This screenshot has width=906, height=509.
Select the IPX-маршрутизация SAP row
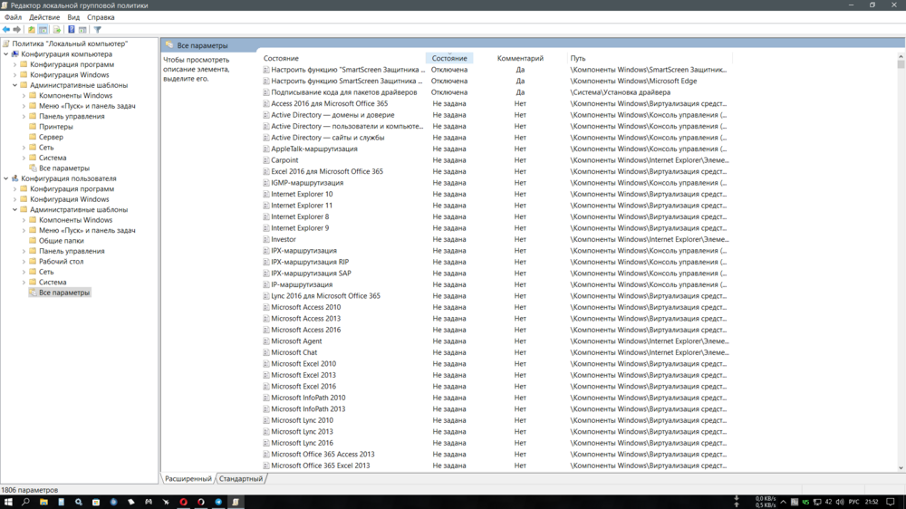coord(496,274)
